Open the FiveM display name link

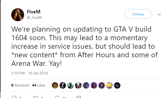click(x=34, y=12)
